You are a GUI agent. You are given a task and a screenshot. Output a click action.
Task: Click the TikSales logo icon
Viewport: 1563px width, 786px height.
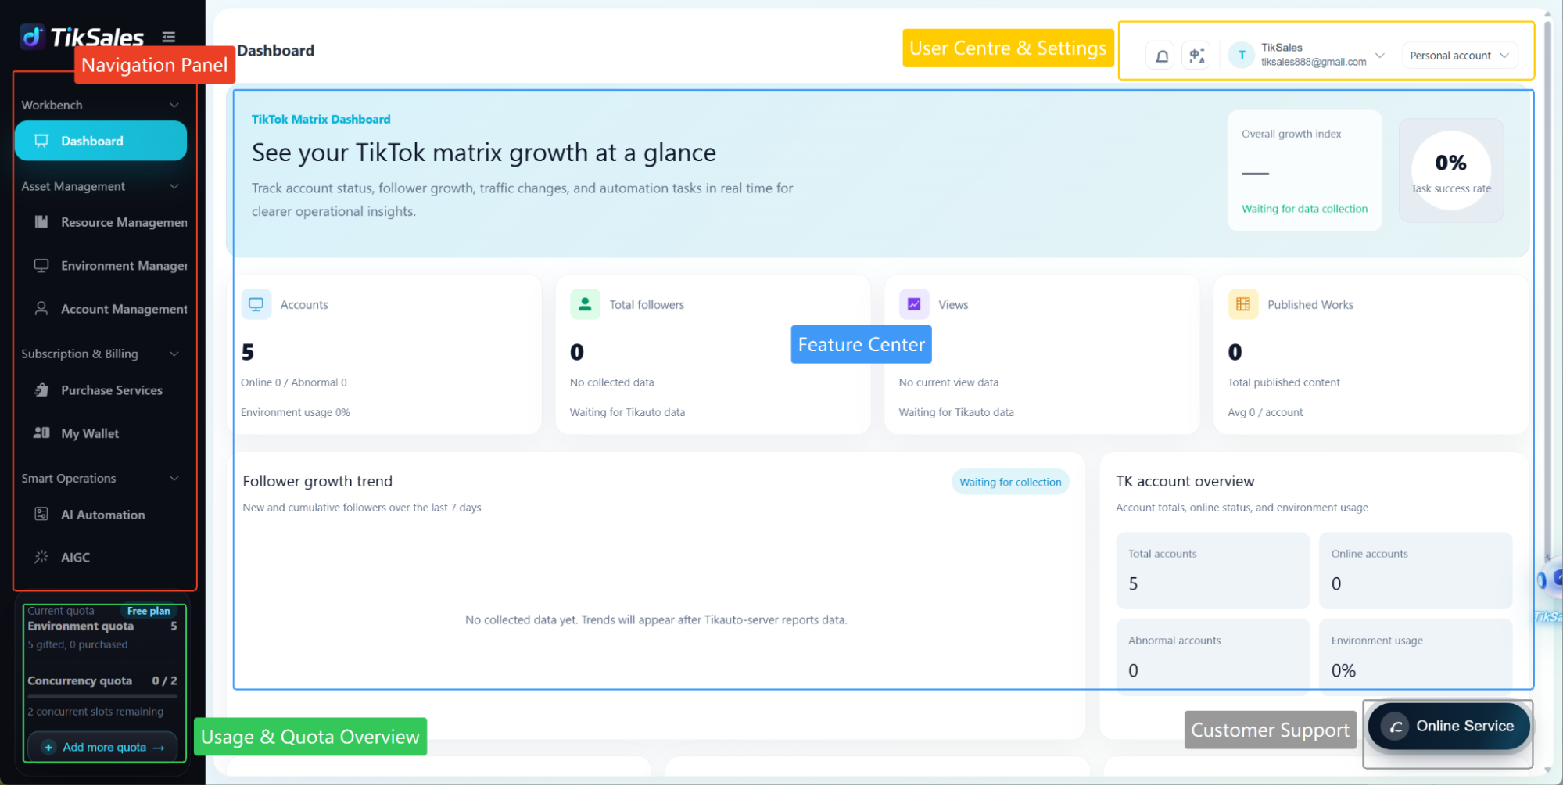[33, 36]
